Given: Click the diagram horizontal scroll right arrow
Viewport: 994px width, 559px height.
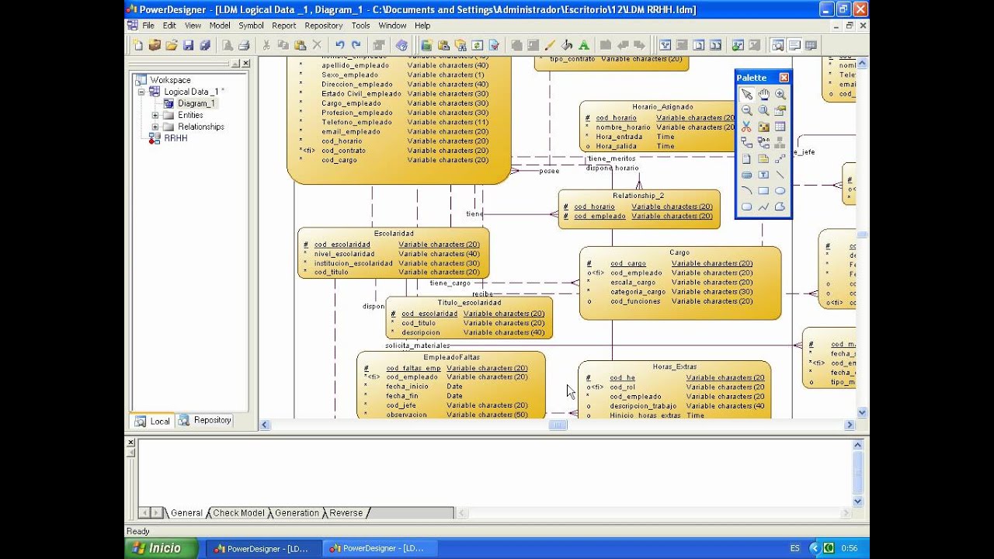Looking at the screenshot, I should point(850,425).
